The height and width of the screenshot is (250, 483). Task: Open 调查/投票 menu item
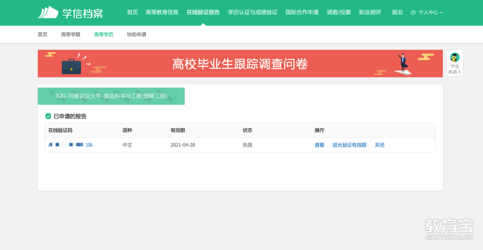[339, 13]
